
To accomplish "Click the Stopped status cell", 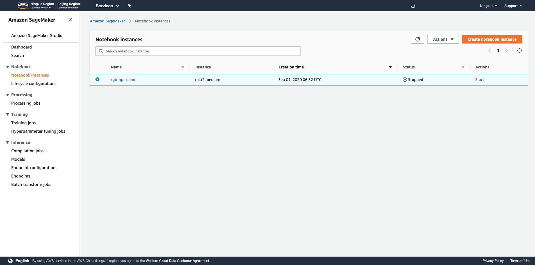I will point(413,80).
